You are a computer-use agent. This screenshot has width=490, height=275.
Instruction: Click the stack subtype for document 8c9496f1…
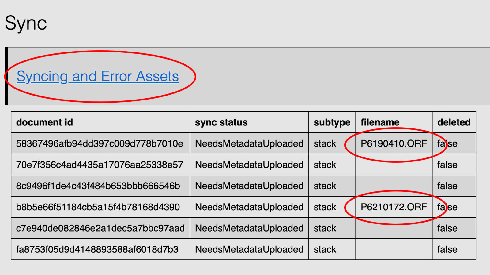tap(325, 186)
